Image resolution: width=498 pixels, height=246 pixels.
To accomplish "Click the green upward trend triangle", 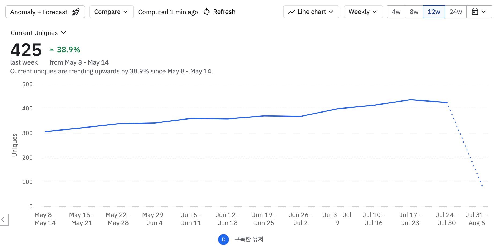I will point(52,50).
